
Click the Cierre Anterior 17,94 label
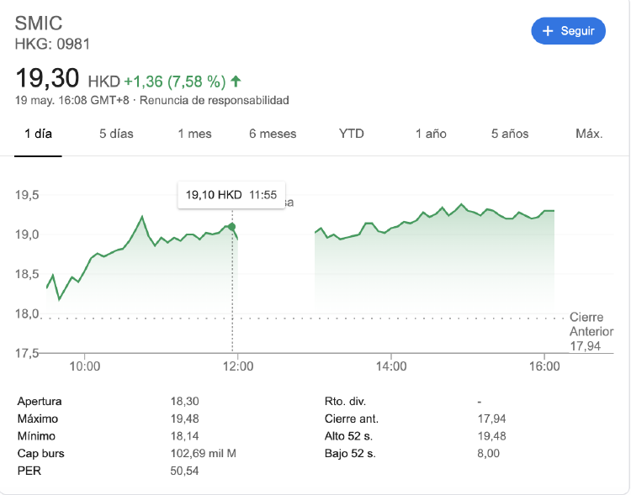point(591,331)
